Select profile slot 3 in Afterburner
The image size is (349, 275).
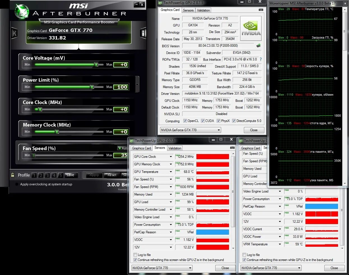(48, 175)
